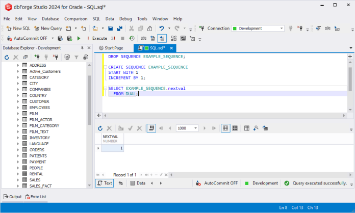Refresh the Database Explorer tree
355x213 pixels.
pos(7,58)
